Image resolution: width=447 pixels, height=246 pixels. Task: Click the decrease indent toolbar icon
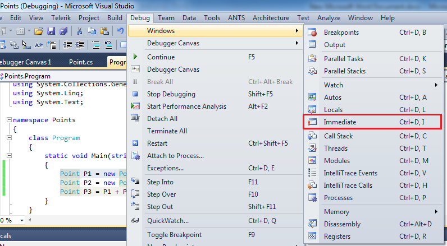click(67, 45)
